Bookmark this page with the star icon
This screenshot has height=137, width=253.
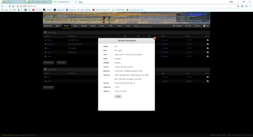(x=238, y=6)
